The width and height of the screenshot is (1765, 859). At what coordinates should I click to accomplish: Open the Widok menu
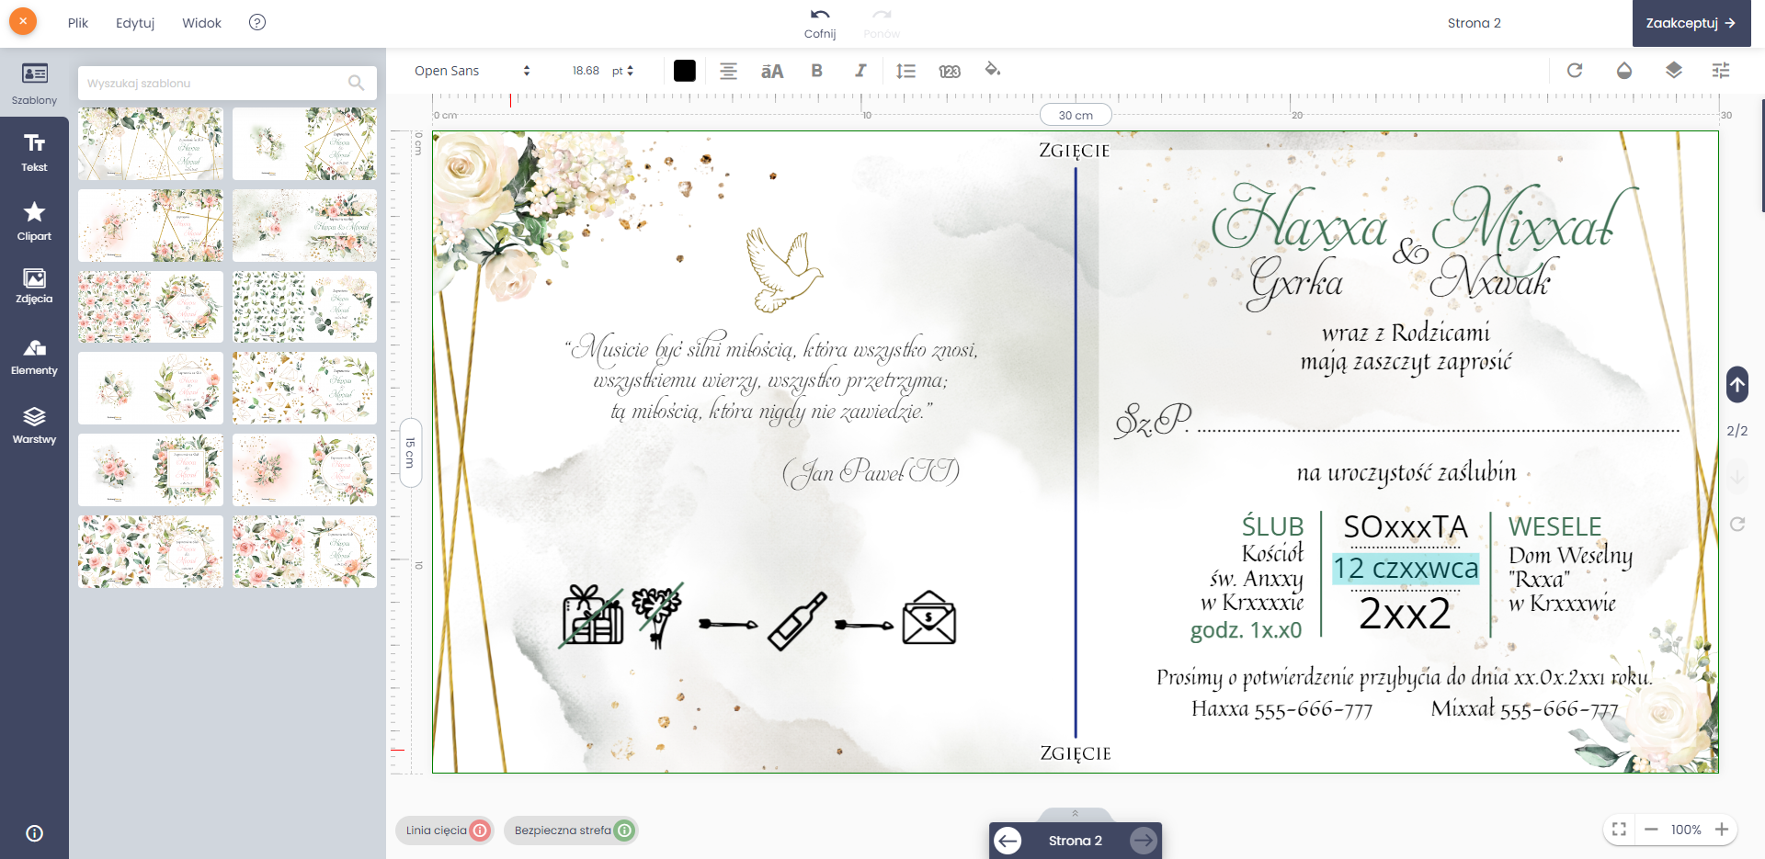pos(201,23)
